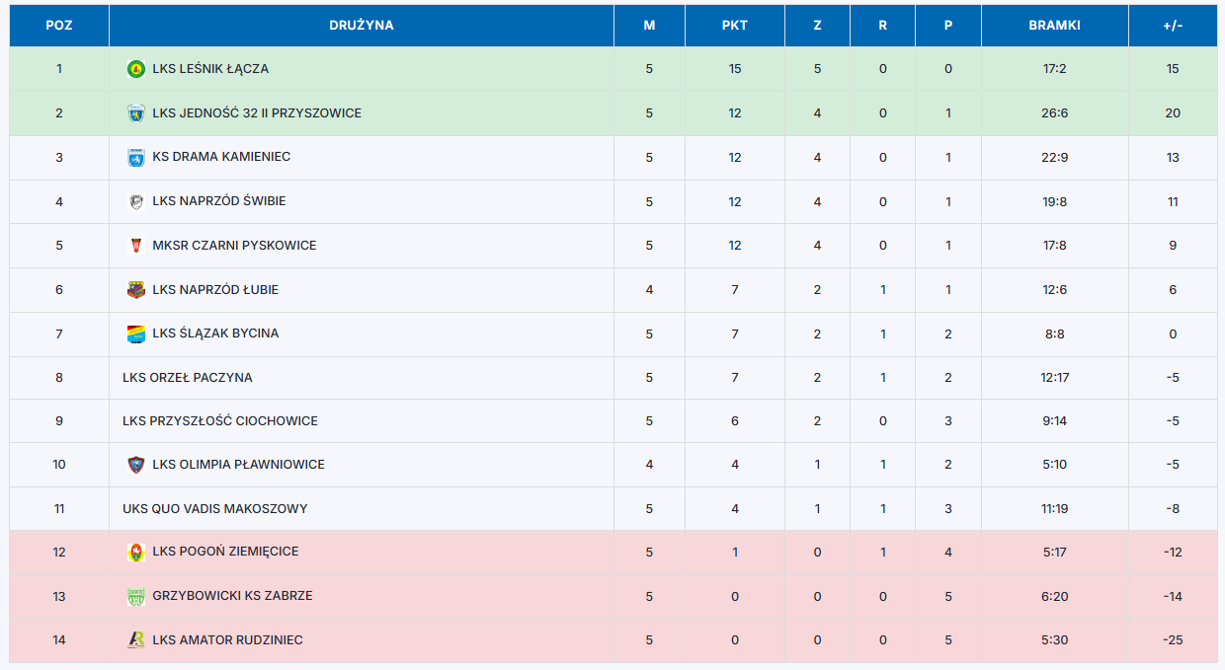Click the LKS Naprzód Świbie crest icon
This screenshot has height=670, width=1225.
pos(136,201)
